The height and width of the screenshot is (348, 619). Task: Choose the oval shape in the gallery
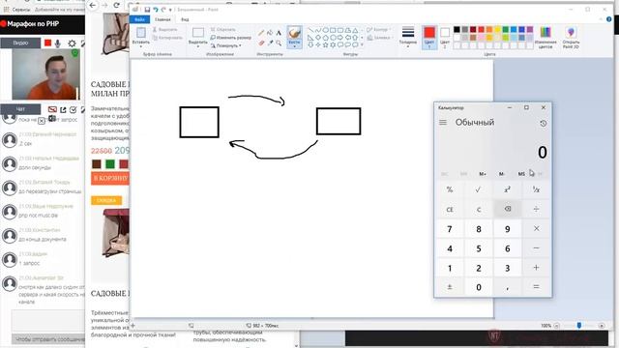(326, 30)
